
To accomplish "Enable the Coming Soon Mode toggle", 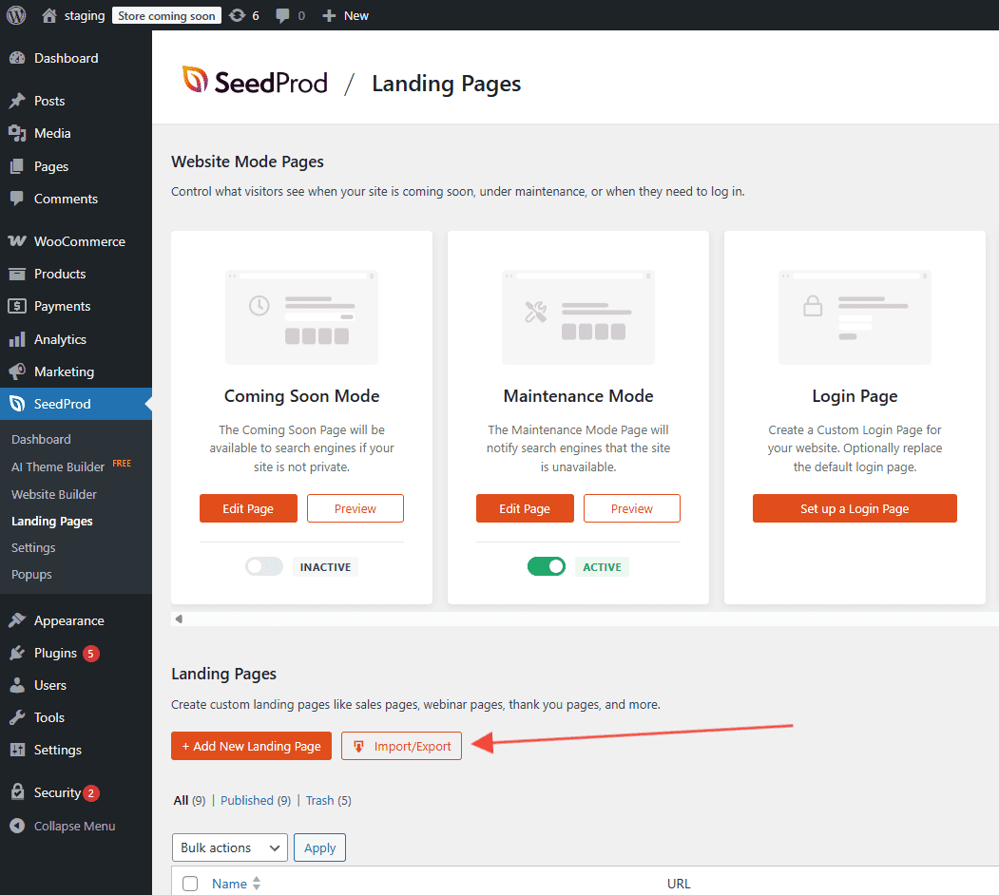I will 264,567.
